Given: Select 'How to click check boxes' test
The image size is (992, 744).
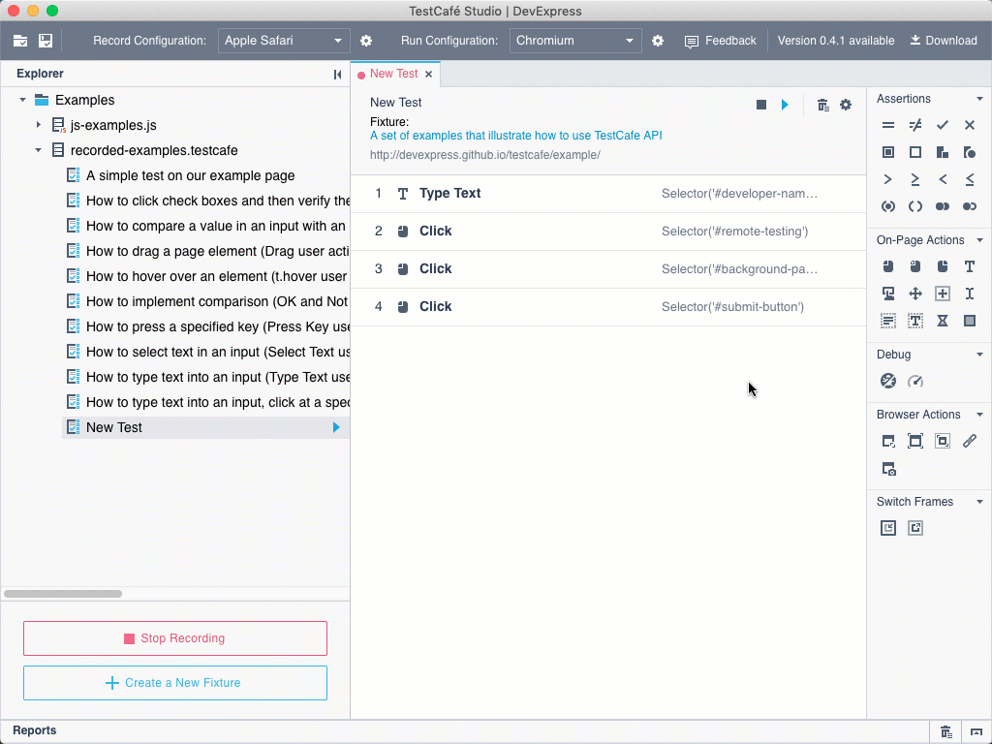Looking at the screenshot, I should click(206, 201).
